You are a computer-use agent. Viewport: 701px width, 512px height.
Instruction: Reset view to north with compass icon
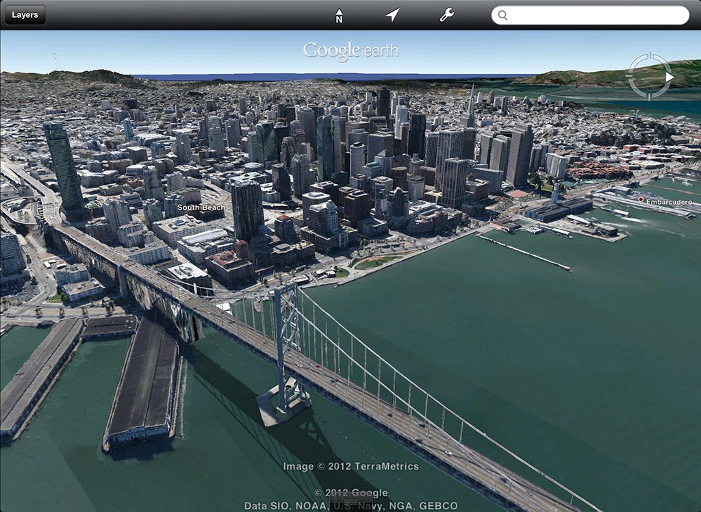click(339, 15)
